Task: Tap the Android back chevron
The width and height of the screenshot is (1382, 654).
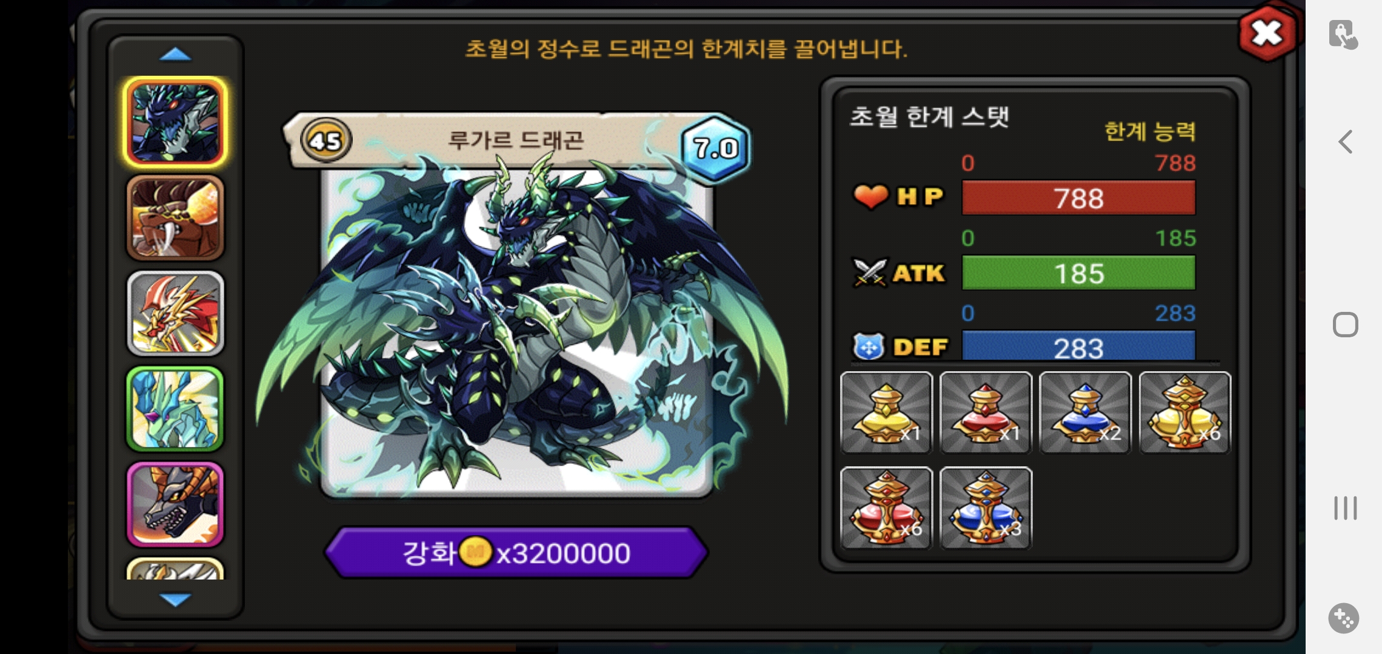Action: (1345, 142)
